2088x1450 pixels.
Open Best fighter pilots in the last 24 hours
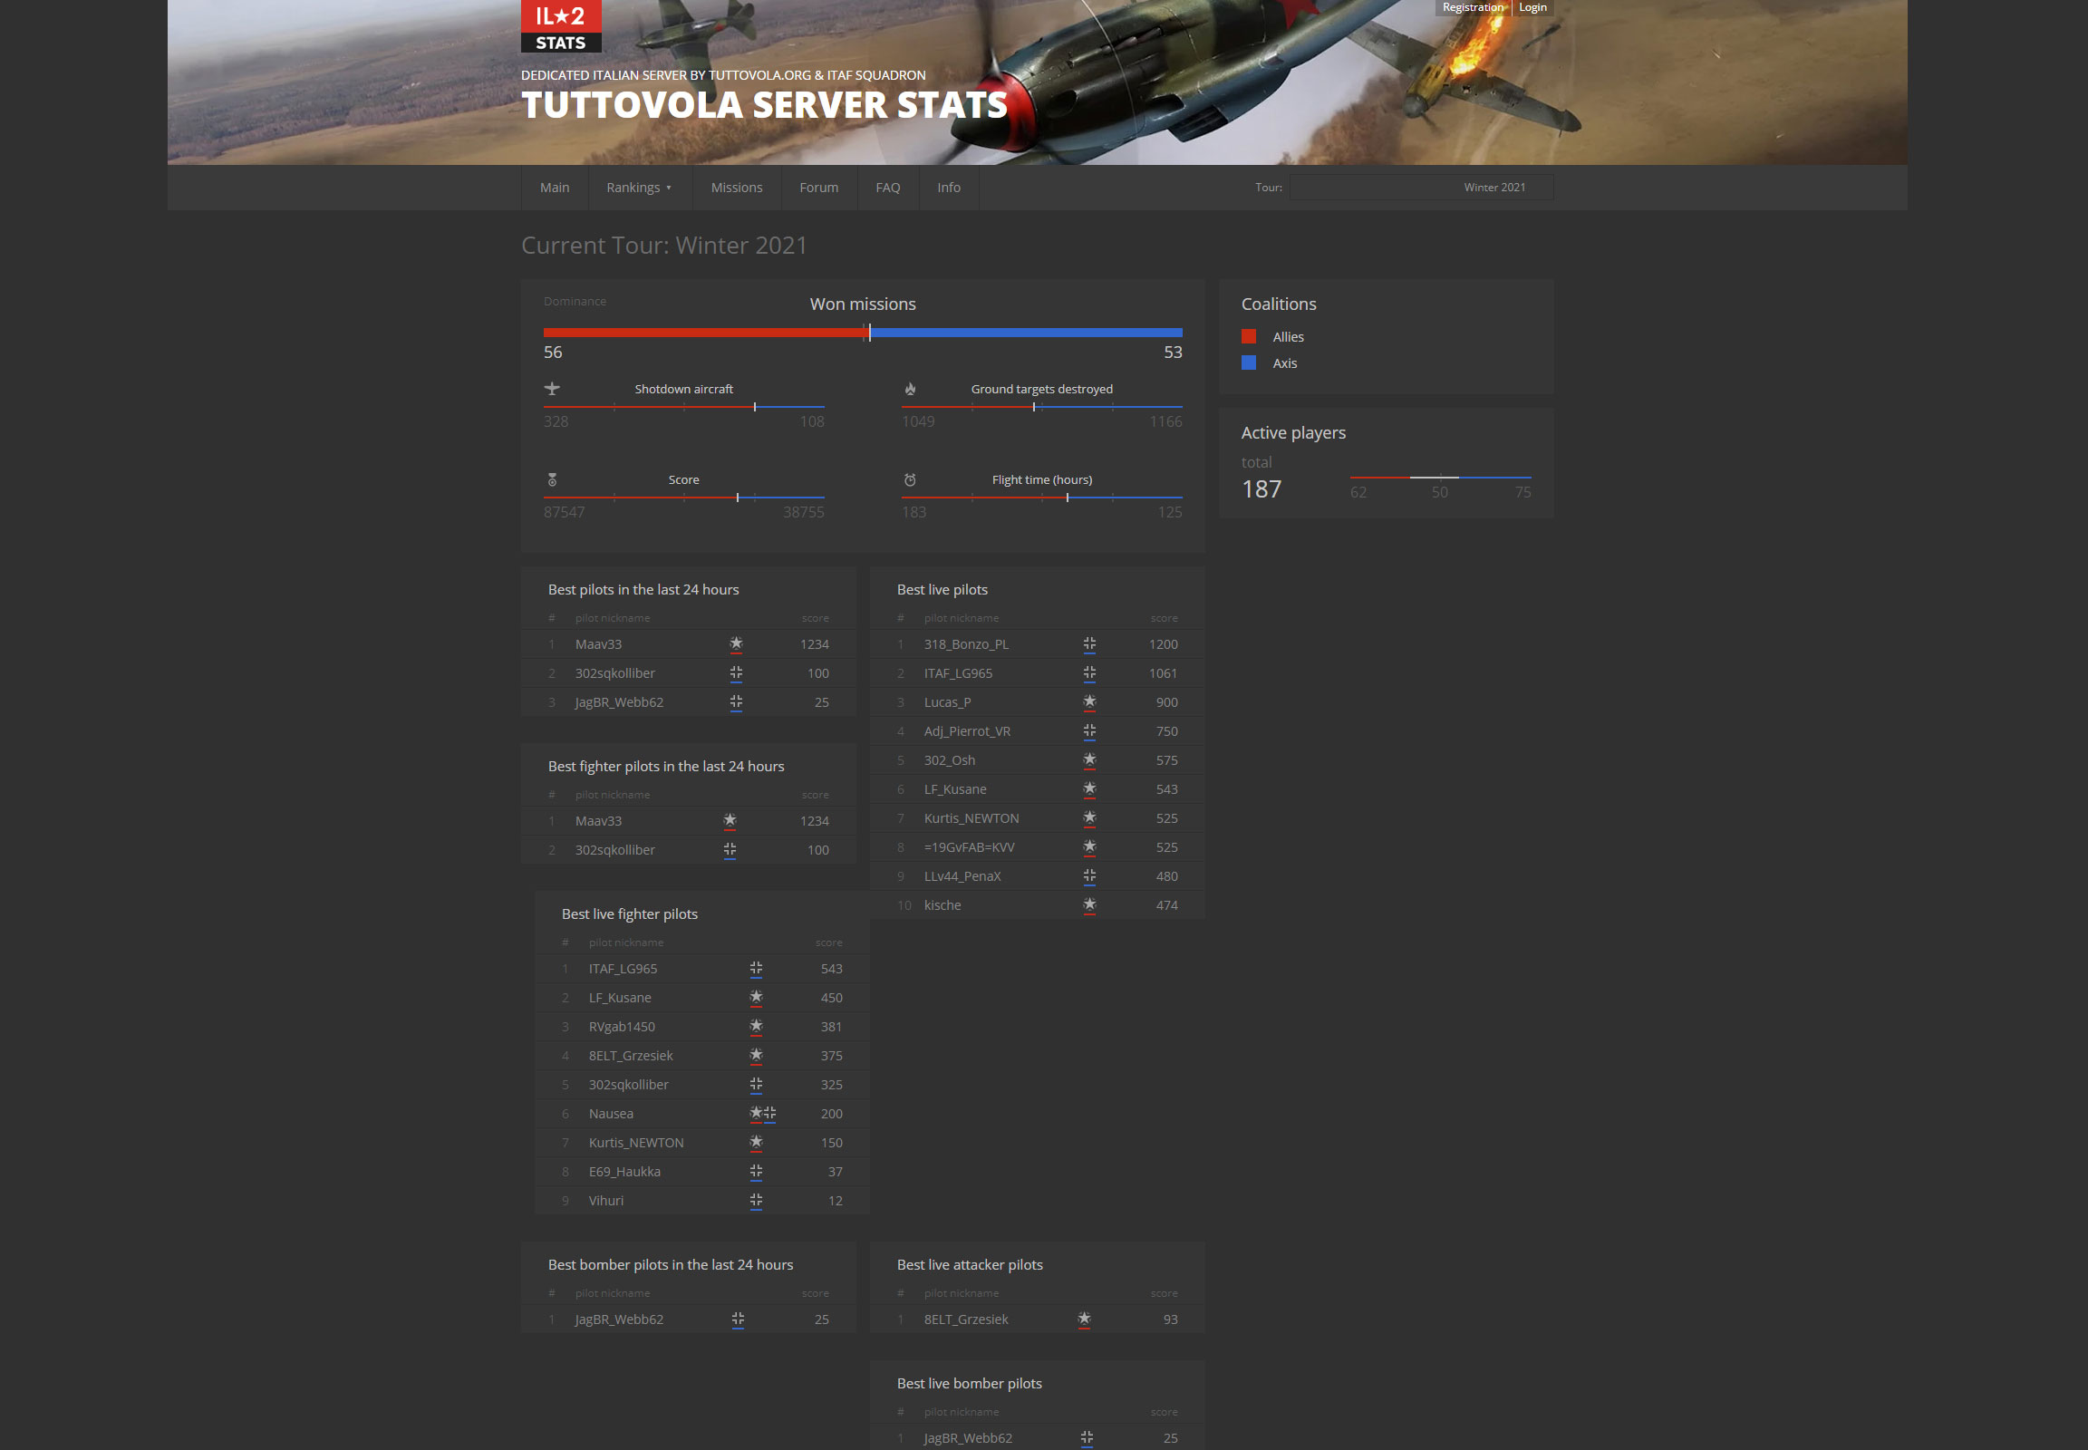coord(666,767)
